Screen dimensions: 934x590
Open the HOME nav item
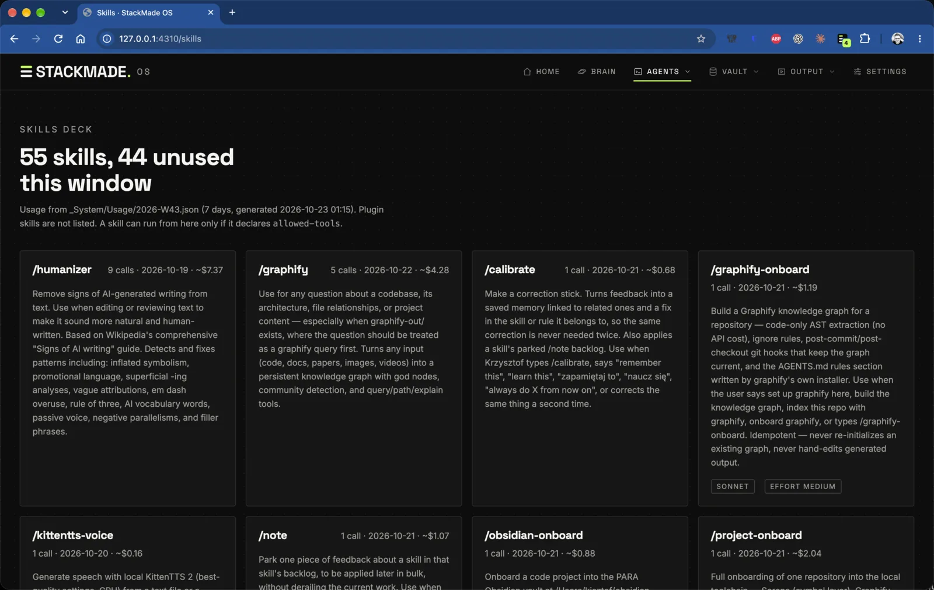pos(541,72)
